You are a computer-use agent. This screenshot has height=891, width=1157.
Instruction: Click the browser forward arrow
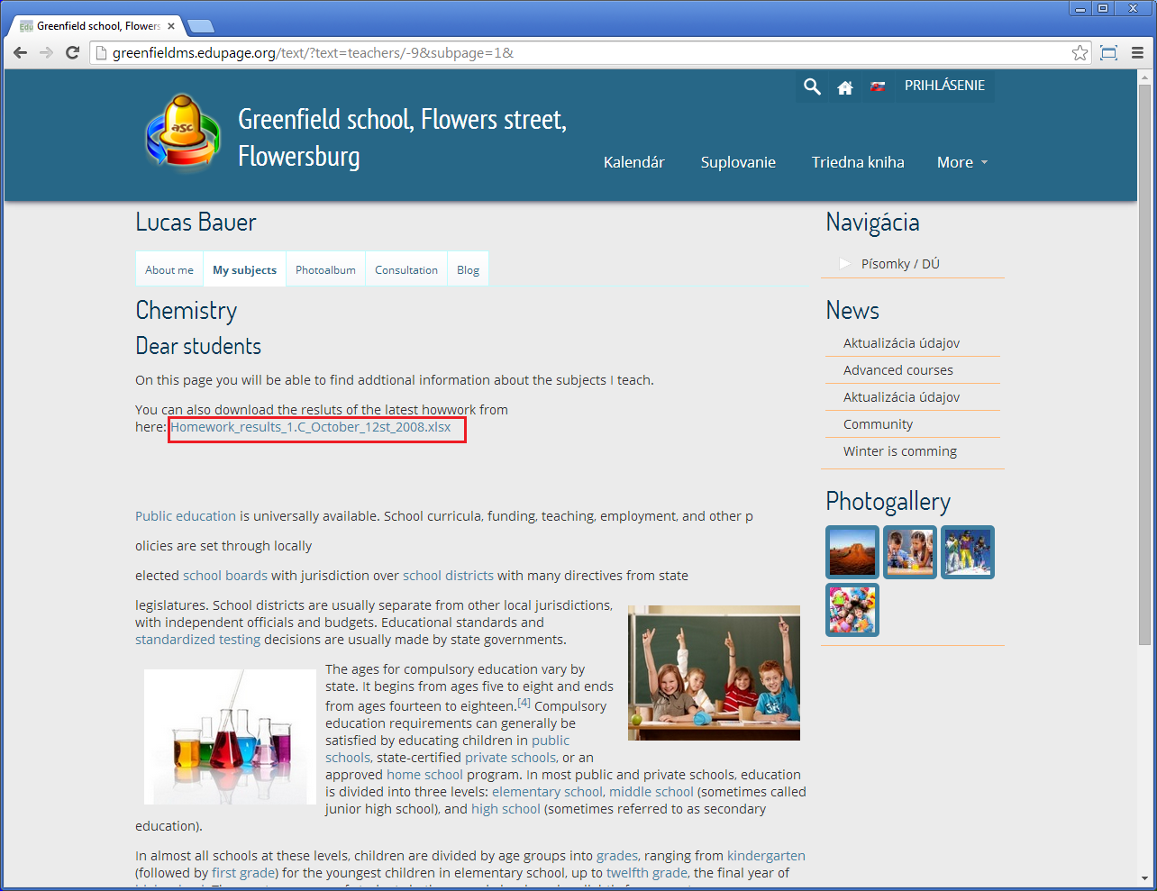[x=47, y=53]
